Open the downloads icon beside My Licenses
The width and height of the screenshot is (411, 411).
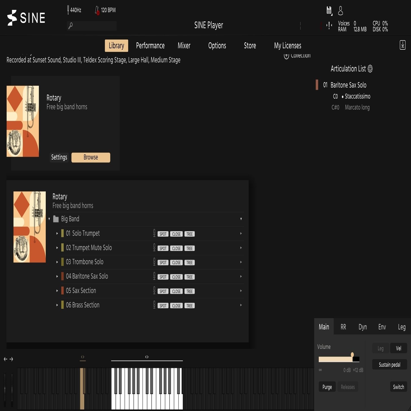403,45
